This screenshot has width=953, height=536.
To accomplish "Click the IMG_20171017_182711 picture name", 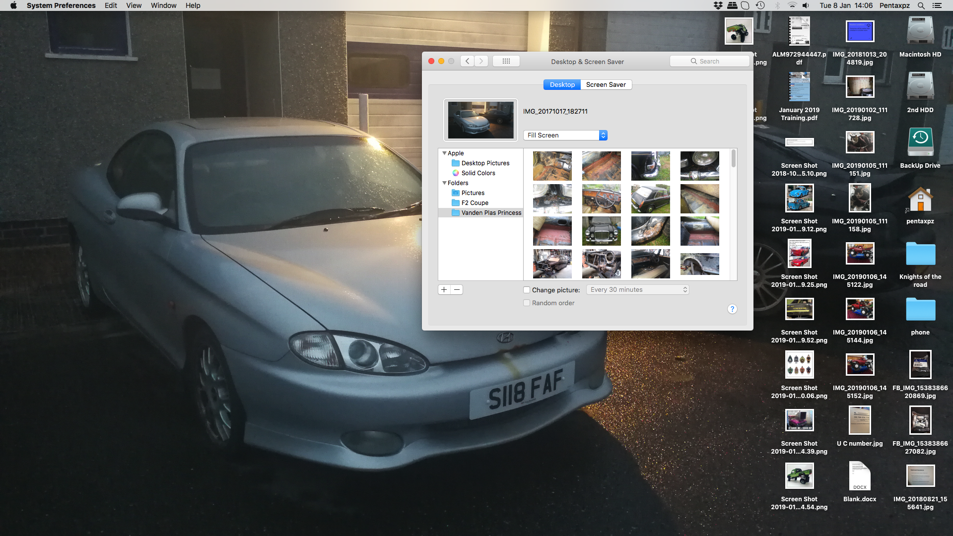I will pos(555,112).
